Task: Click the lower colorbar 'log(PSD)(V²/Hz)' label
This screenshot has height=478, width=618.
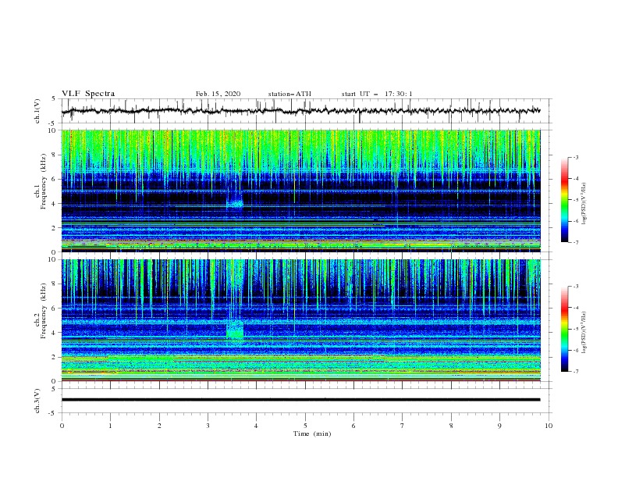Action: [x=584, y=333]
